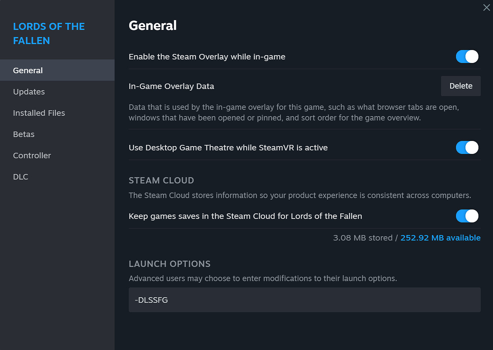Click the LAUNCH OPTIONS section header
This screenshot has height=350, width=493.
(x=170, y=264)
